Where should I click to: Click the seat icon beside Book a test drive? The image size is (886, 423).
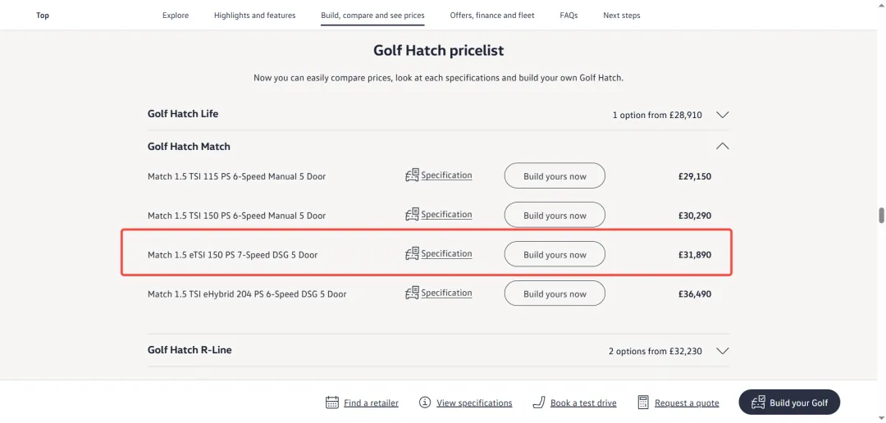538,403
